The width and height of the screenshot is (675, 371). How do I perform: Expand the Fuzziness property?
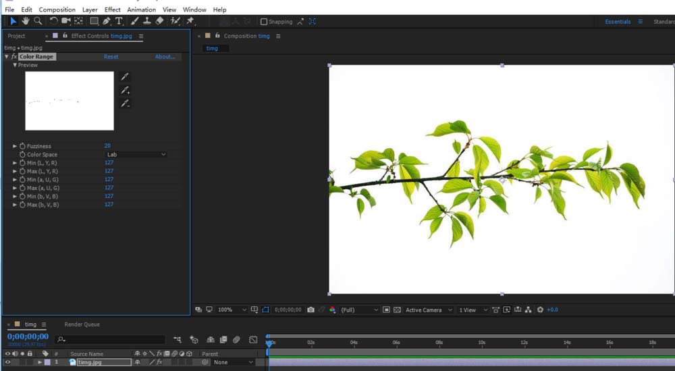[15, 146]
